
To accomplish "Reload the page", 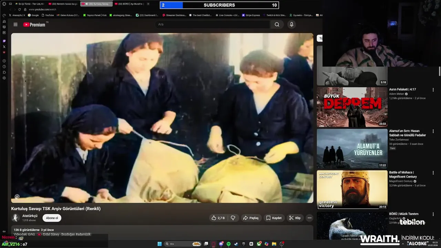I will click(x=20, y=10).
